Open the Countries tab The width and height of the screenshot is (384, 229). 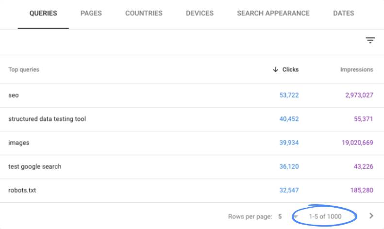tap(144, 14)
